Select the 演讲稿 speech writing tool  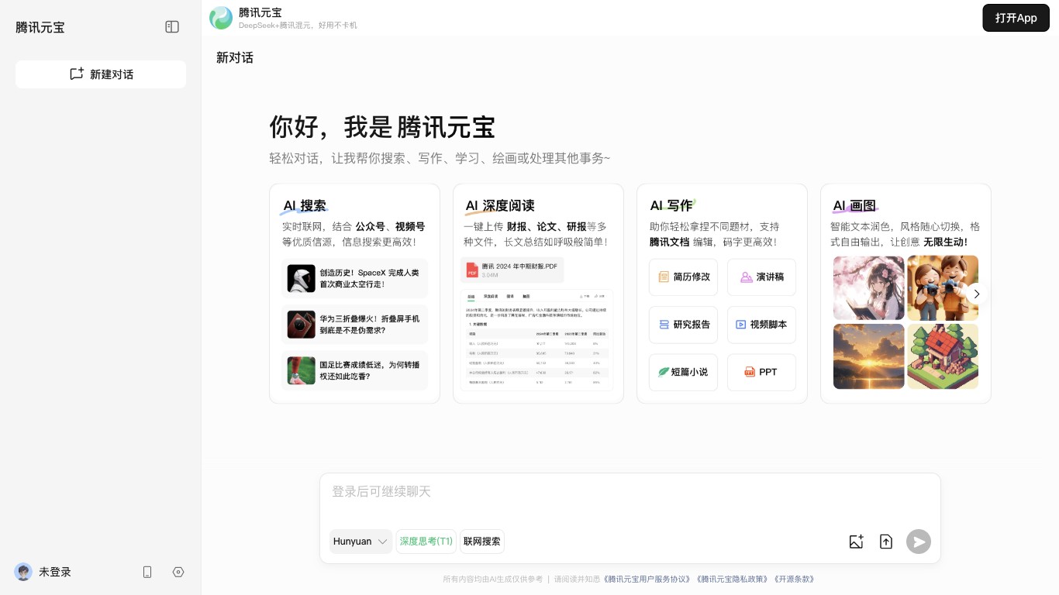tap(761, 277)
